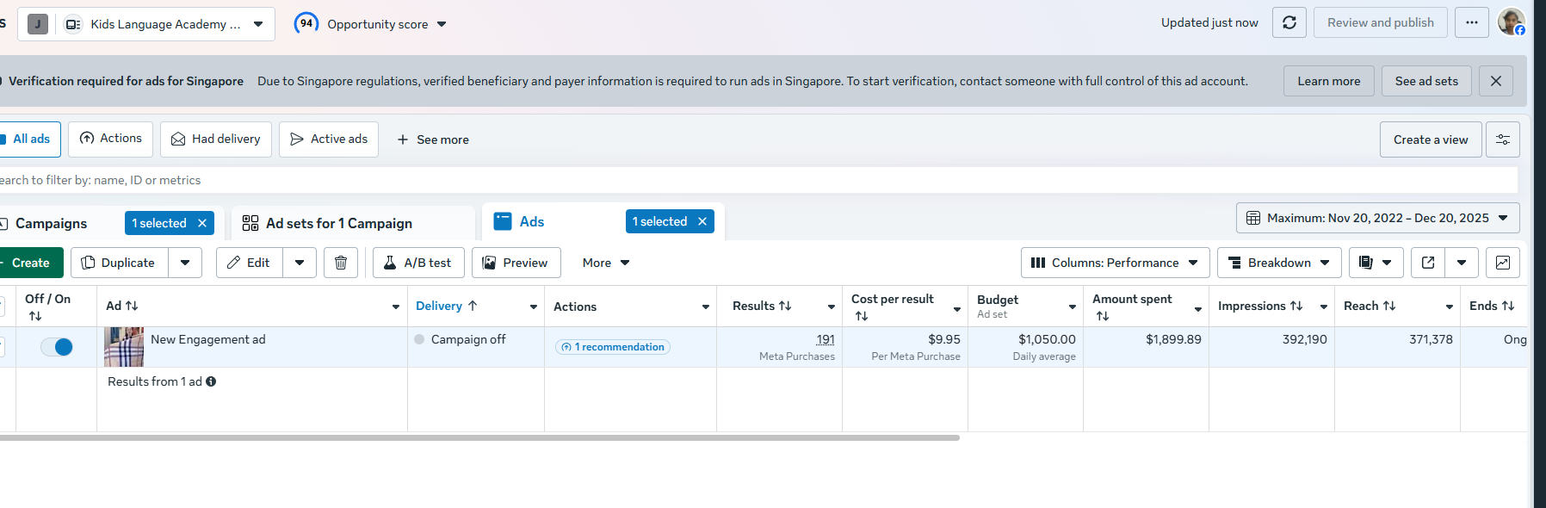Image resolution: width=1546 pixels, height=508 pixels.
Task: Delete the selected ad with the trash icon
Action: coord(341,263)
